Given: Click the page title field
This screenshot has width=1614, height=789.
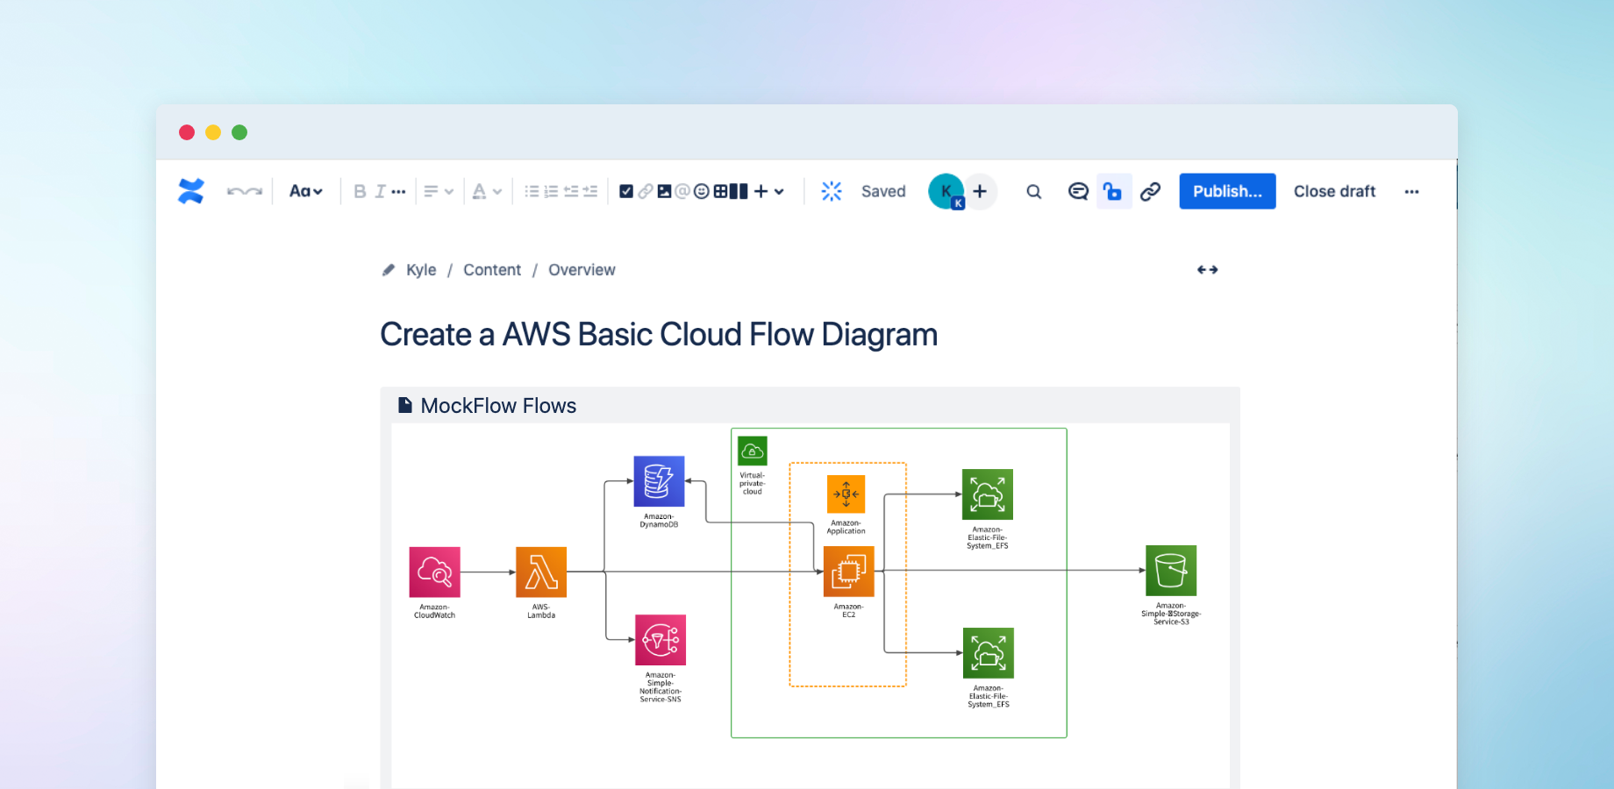Looking at the screenshot, I should pos(659,334).
